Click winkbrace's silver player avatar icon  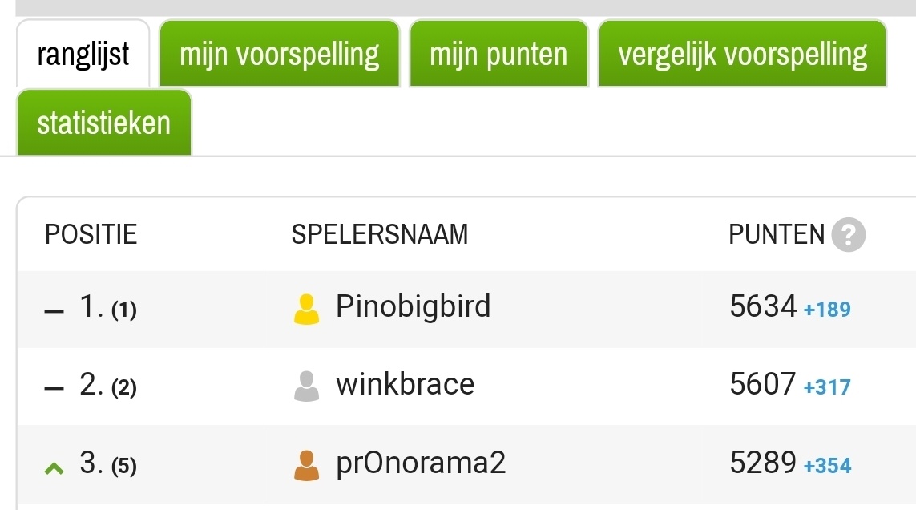307,387
